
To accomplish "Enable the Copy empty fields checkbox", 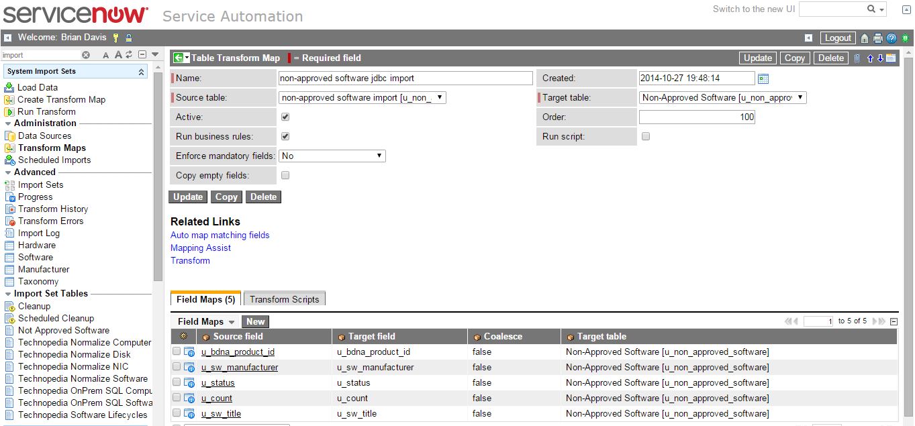I will tap(285, 175).
